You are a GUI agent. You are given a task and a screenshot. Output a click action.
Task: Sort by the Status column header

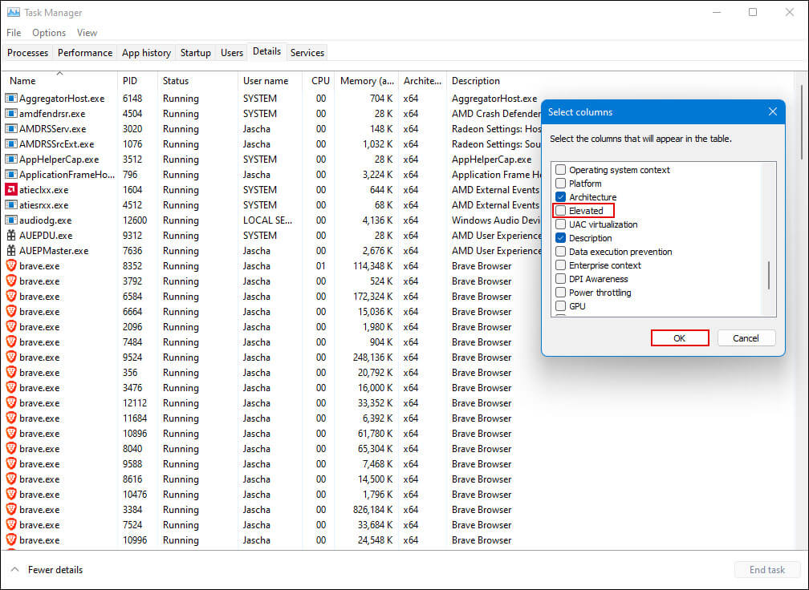(x=197, y=81)
